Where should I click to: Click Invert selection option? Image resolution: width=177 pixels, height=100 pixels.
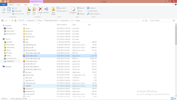pyautogui.click(x=93, y=14)
